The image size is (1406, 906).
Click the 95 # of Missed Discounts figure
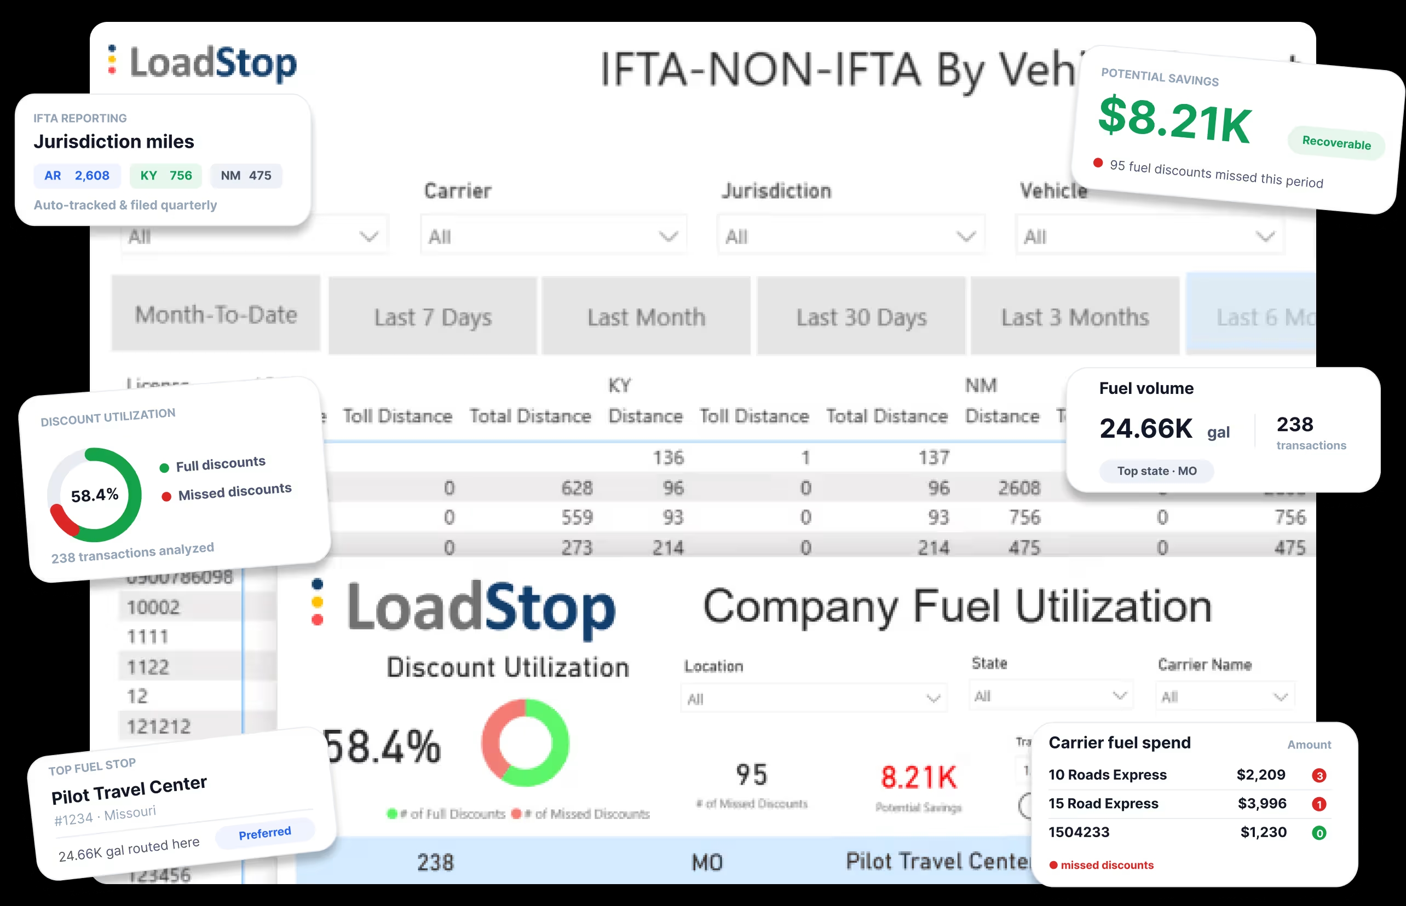point(751,775)
